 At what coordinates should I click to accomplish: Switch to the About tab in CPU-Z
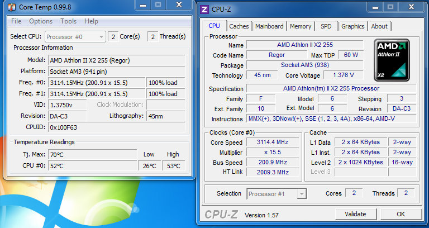pyautogui.click(x=379, y=26)
